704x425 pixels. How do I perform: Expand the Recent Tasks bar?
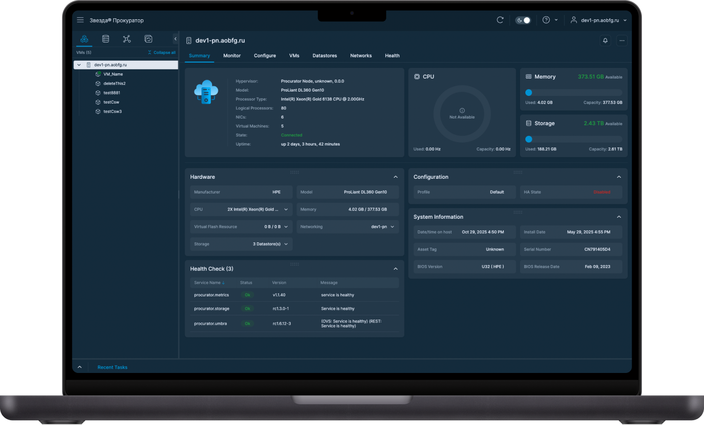click(80, 367)
